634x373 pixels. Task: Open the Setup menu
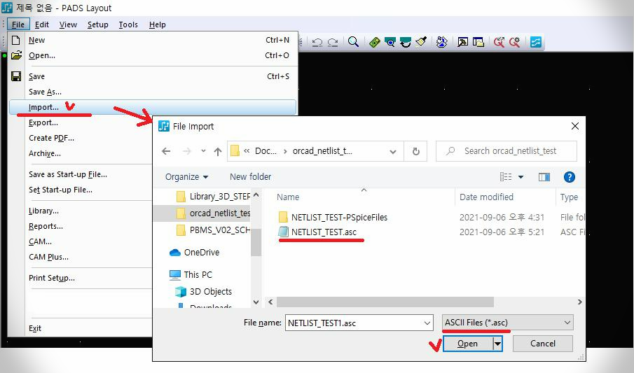[98, 24]
